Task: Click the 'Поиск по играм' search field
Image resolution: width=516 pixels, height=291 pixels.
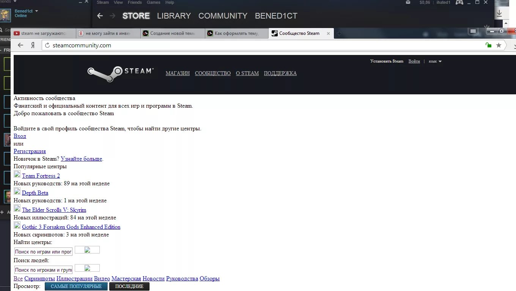Action: [43, 252]
